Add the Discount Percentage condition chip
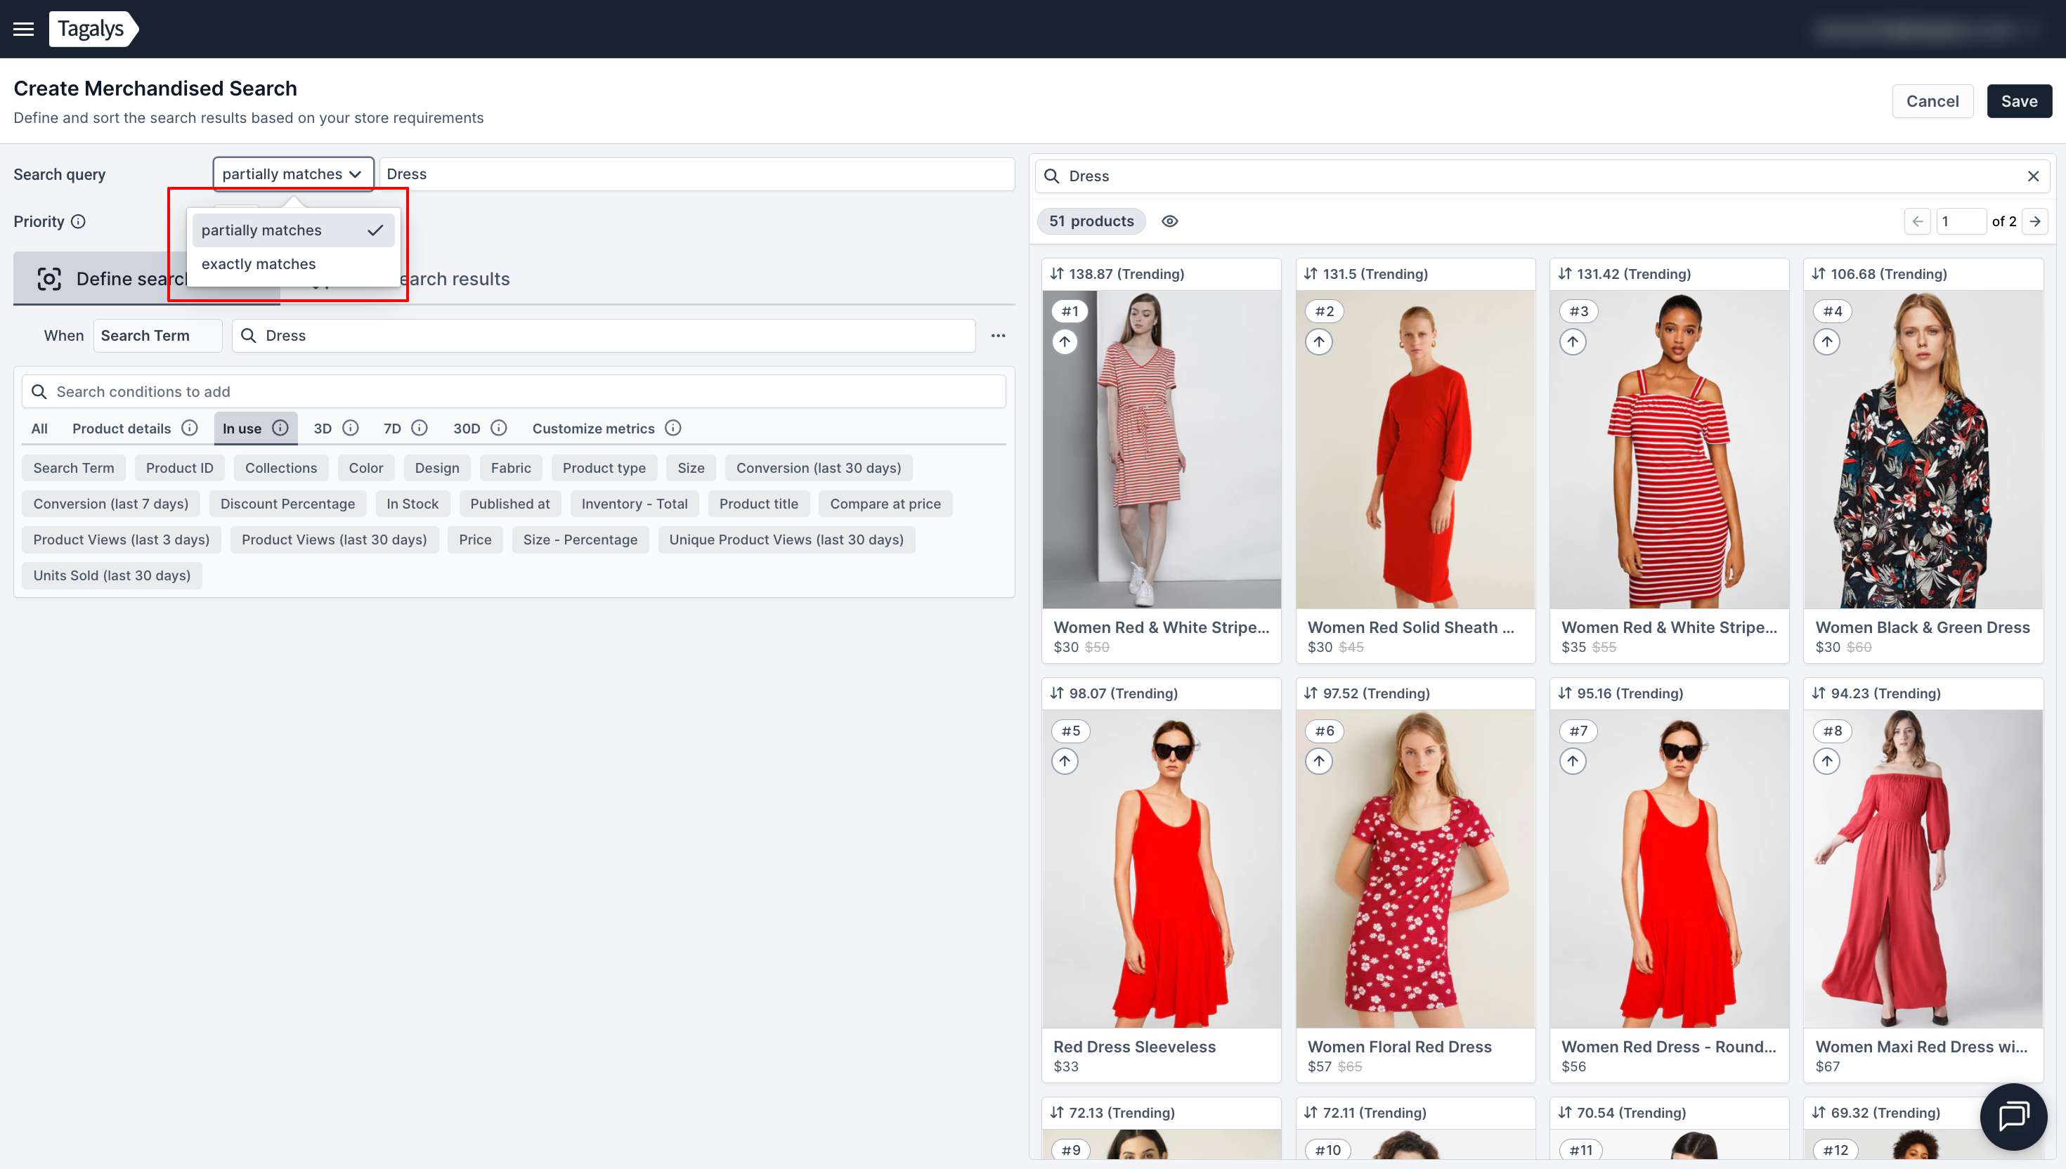The image size is (2066, 1169). tap(287, 504)
